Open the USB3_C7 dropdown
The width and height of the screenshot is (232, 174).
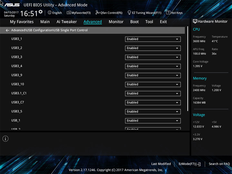tap(153, 102)
